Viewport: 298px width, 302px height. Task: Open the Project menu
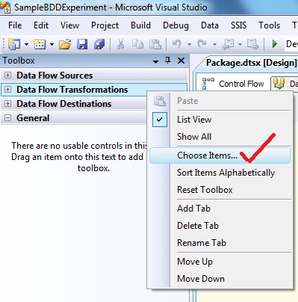pyautogui.click(x=105, y=25)
